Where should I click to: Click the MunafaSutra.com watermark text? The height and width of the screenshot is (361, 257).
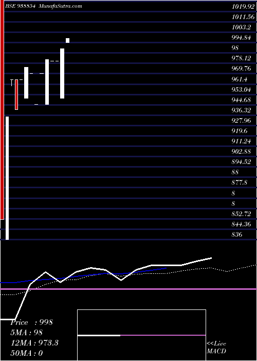pyautogui.click(x=61, y=6)
